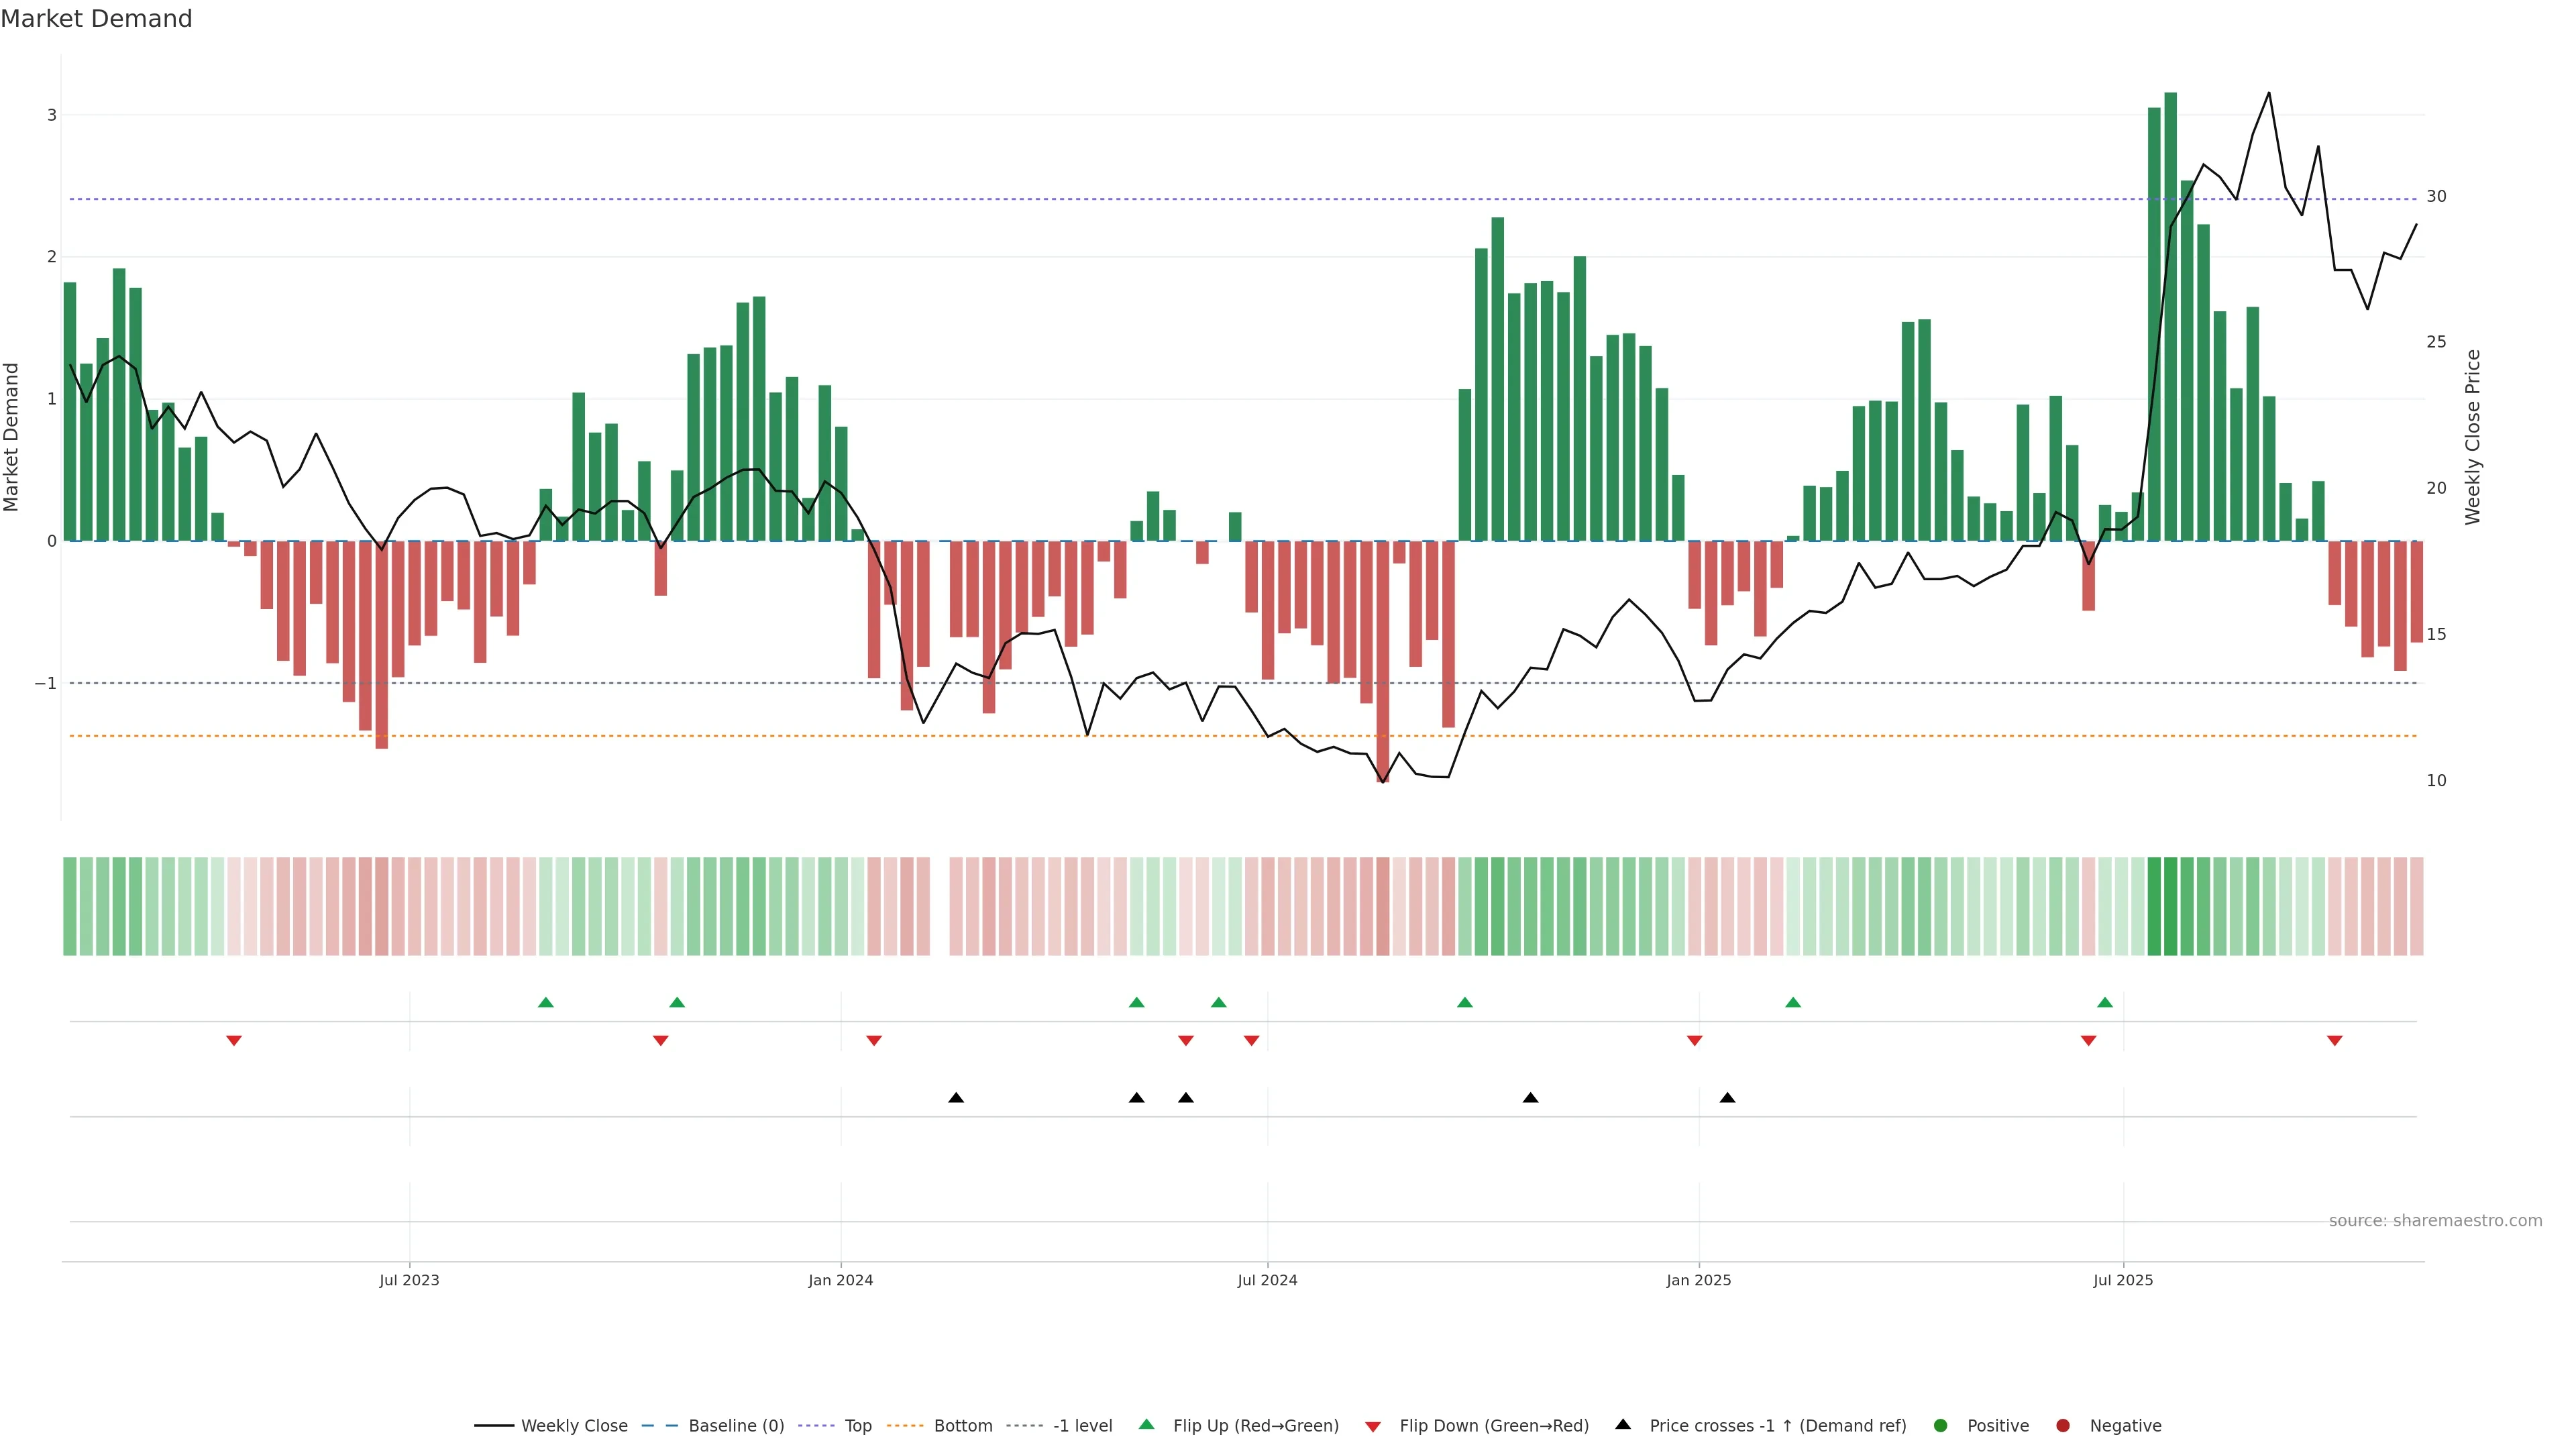The height and width of the screenshot is (1449, 2576).
Task: Click the green Positive legend dot
Action: pyautogui.click(x=1941, y=1425)
